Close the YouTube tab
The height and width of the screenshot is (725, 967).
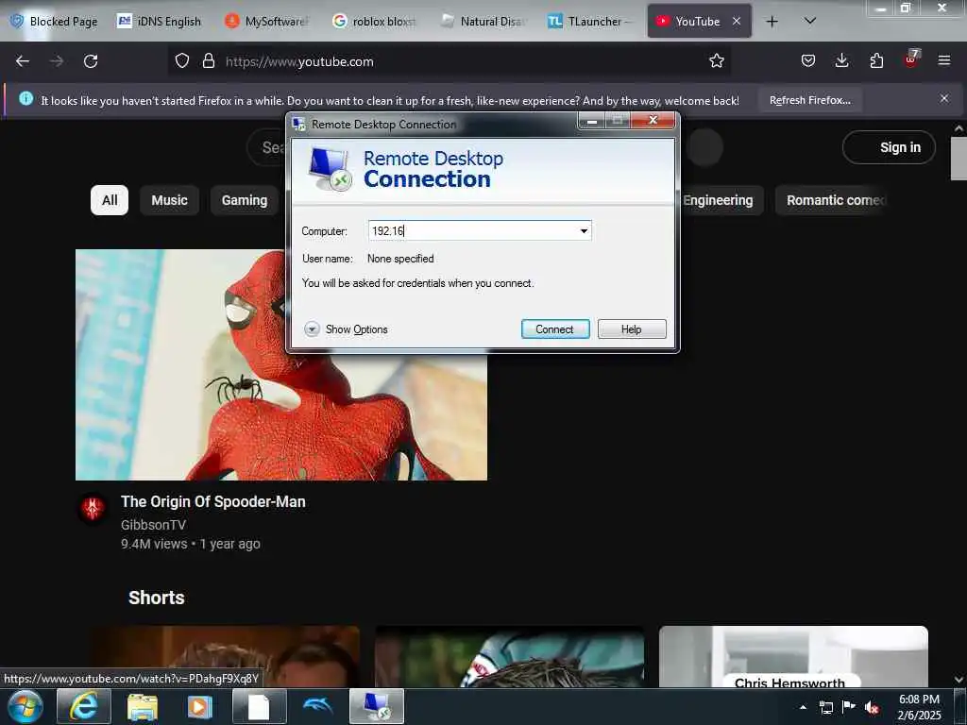pos(737,21)
